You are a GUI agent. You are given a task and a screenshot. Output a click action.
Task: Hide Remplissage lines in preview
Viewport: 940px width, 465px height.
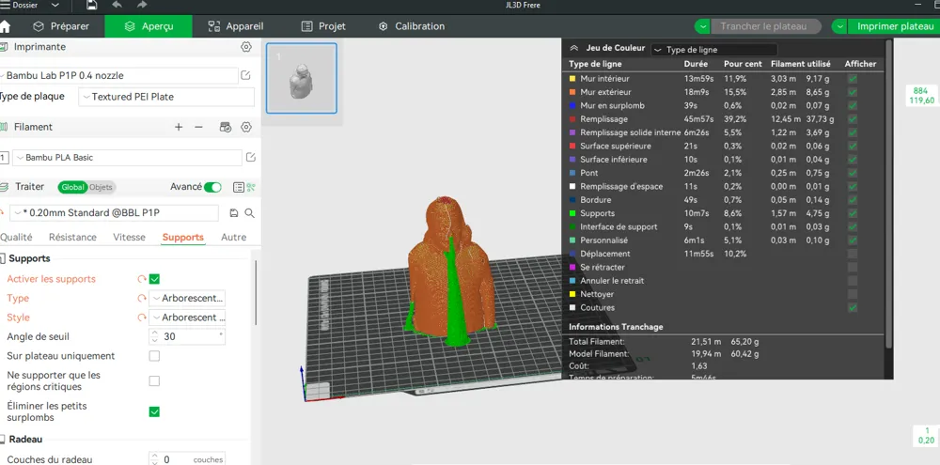click(853, 119)
